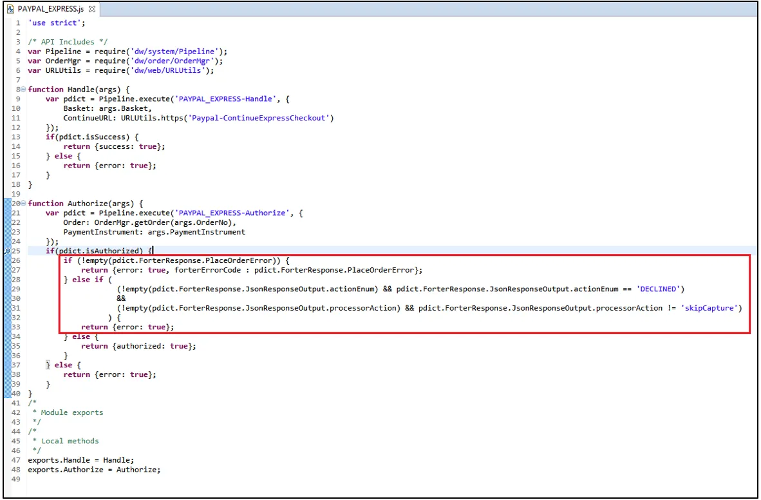Click the 'dw/system/Pipeline' string
761x500 pixels.
(176, 52)
